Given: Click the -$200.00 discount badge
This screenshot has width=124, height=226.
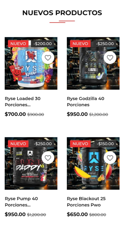Looking at the screenshot, I should click(43, 44).
